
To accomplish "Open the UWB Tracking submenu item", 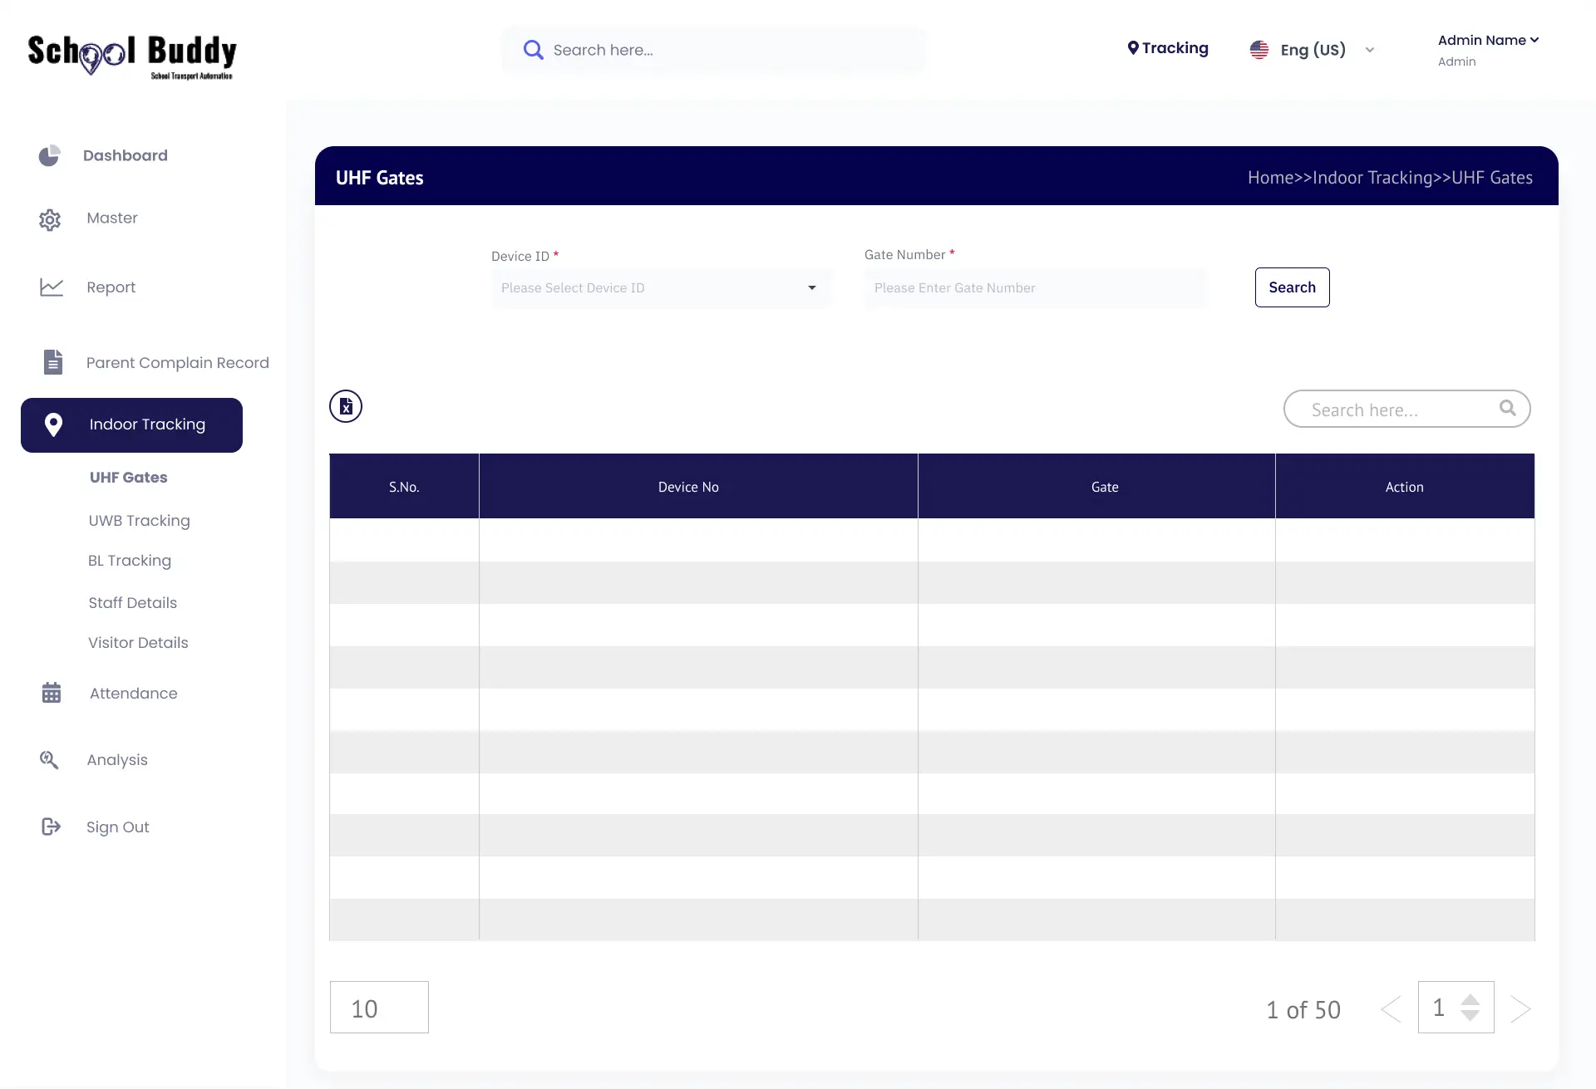I will pyautogui.click(x=140, y=521).
